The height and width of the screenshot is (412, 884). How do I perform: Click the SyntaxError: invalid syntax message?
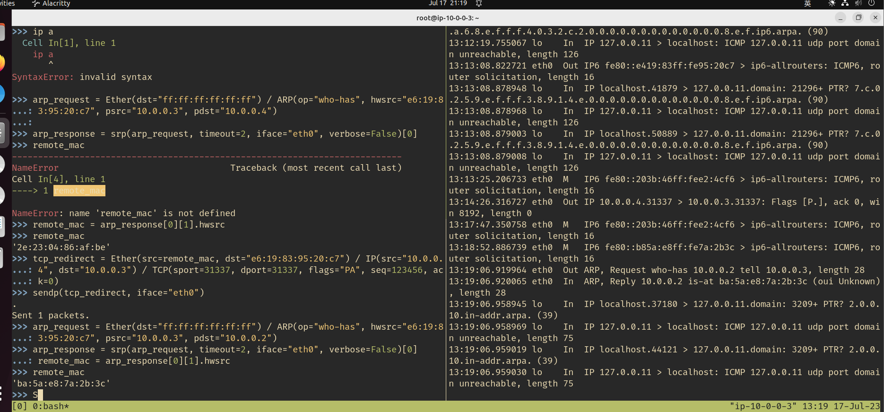(82, 77)
